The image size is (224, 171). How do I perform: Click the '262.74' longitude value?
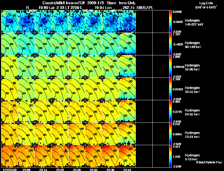[x=129, y=8]
